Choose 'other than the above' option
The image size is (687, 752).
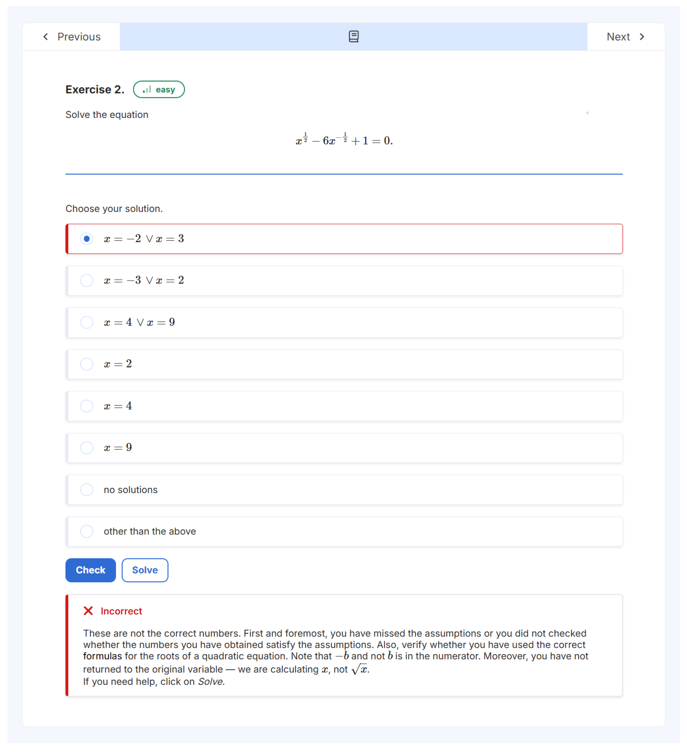[x=87, y=531]
